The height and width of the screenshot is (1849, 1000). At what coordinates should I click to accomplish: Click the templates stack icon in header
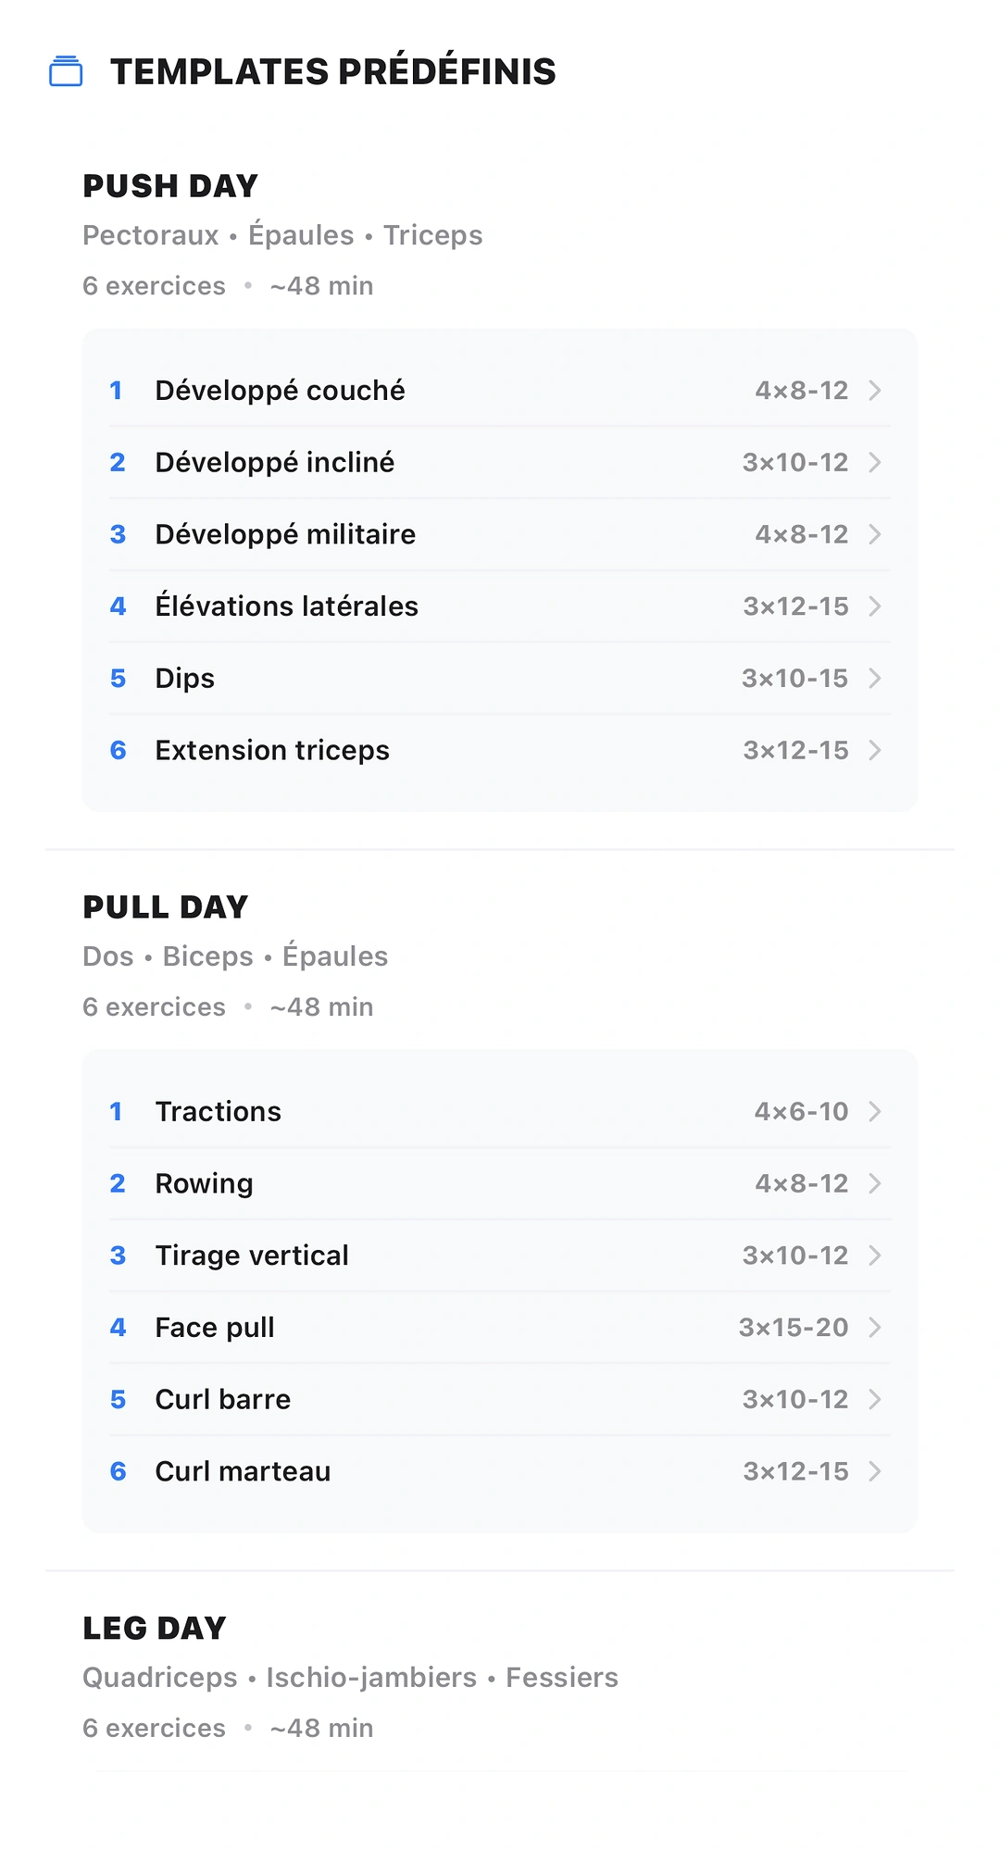(x=66, y=71)
